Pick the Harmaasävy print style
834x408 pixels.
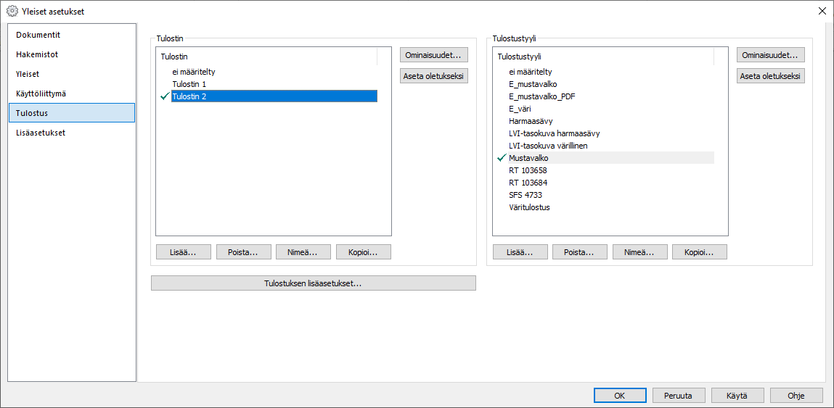[x=531, y=121]
